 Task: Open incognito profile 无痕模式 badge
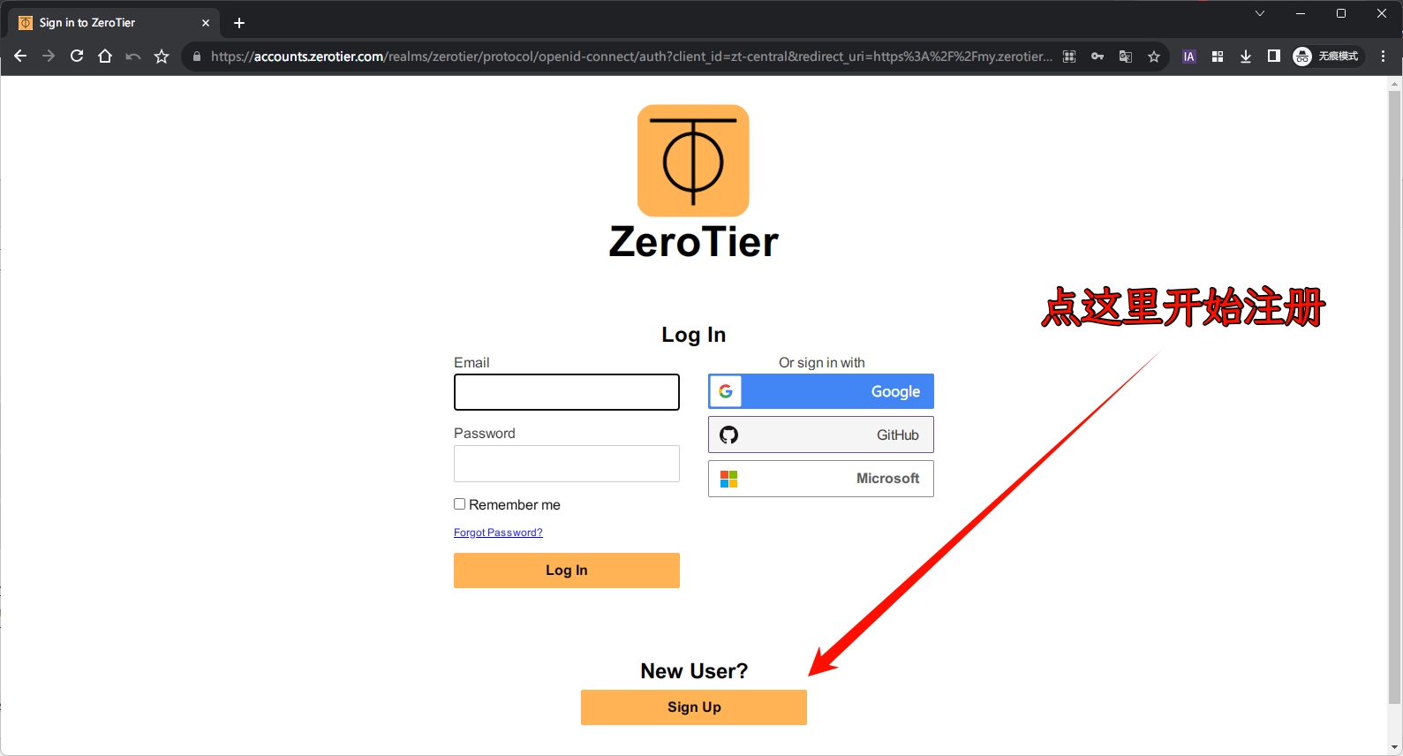tap(1328, 57)
